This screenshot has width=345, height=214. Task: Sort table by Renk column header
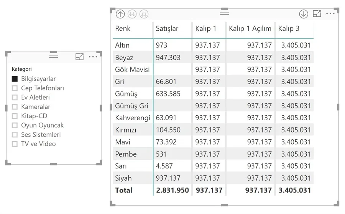click(x=123, y=29)
